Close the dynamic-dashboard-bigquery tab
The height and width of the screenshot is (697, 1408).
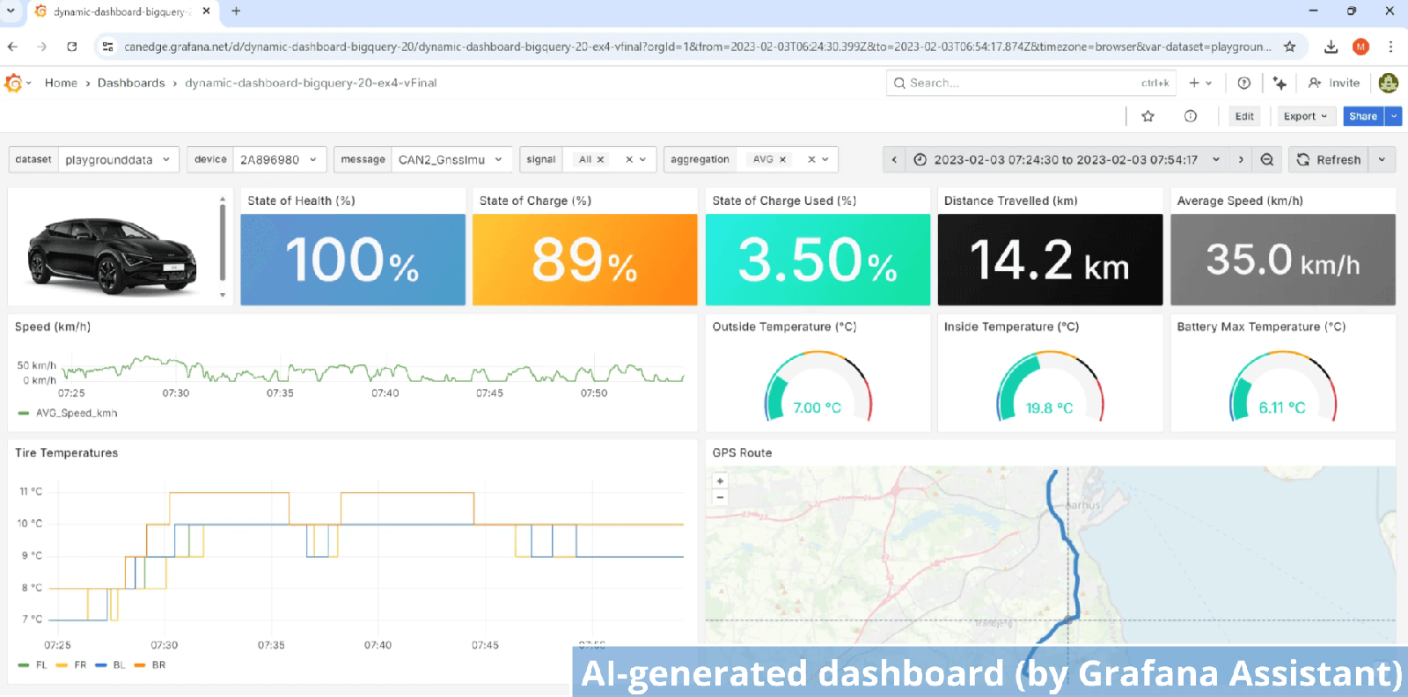pos(206,11)
